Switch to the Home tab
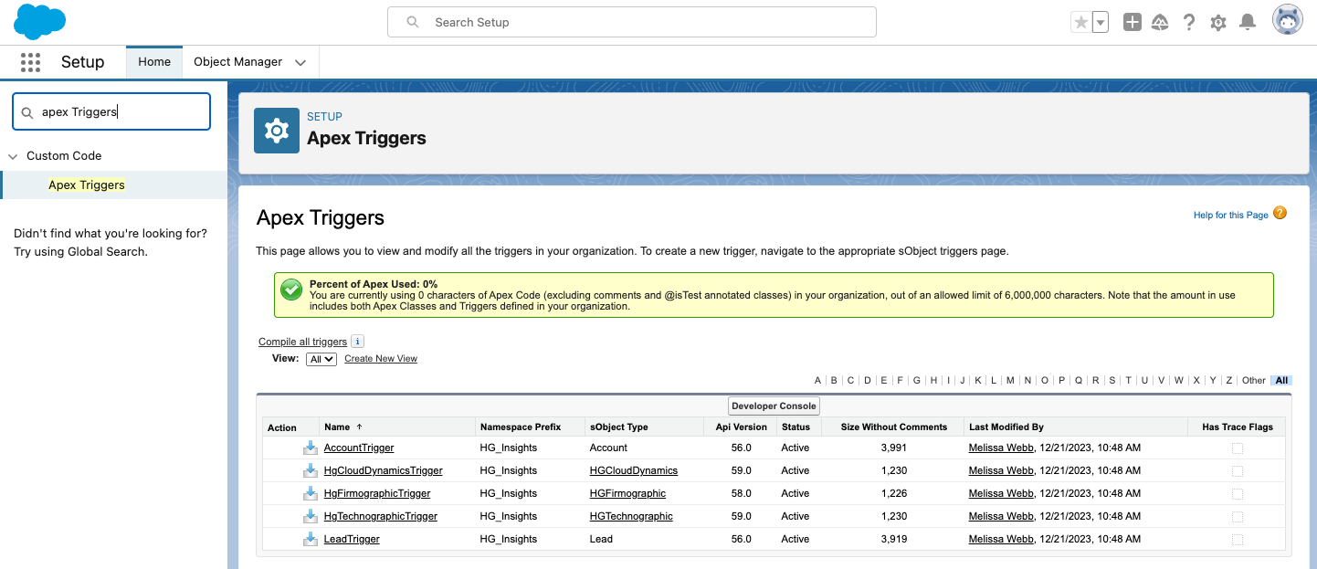The height and width of the screenshot is (569, 1317). 154,62
